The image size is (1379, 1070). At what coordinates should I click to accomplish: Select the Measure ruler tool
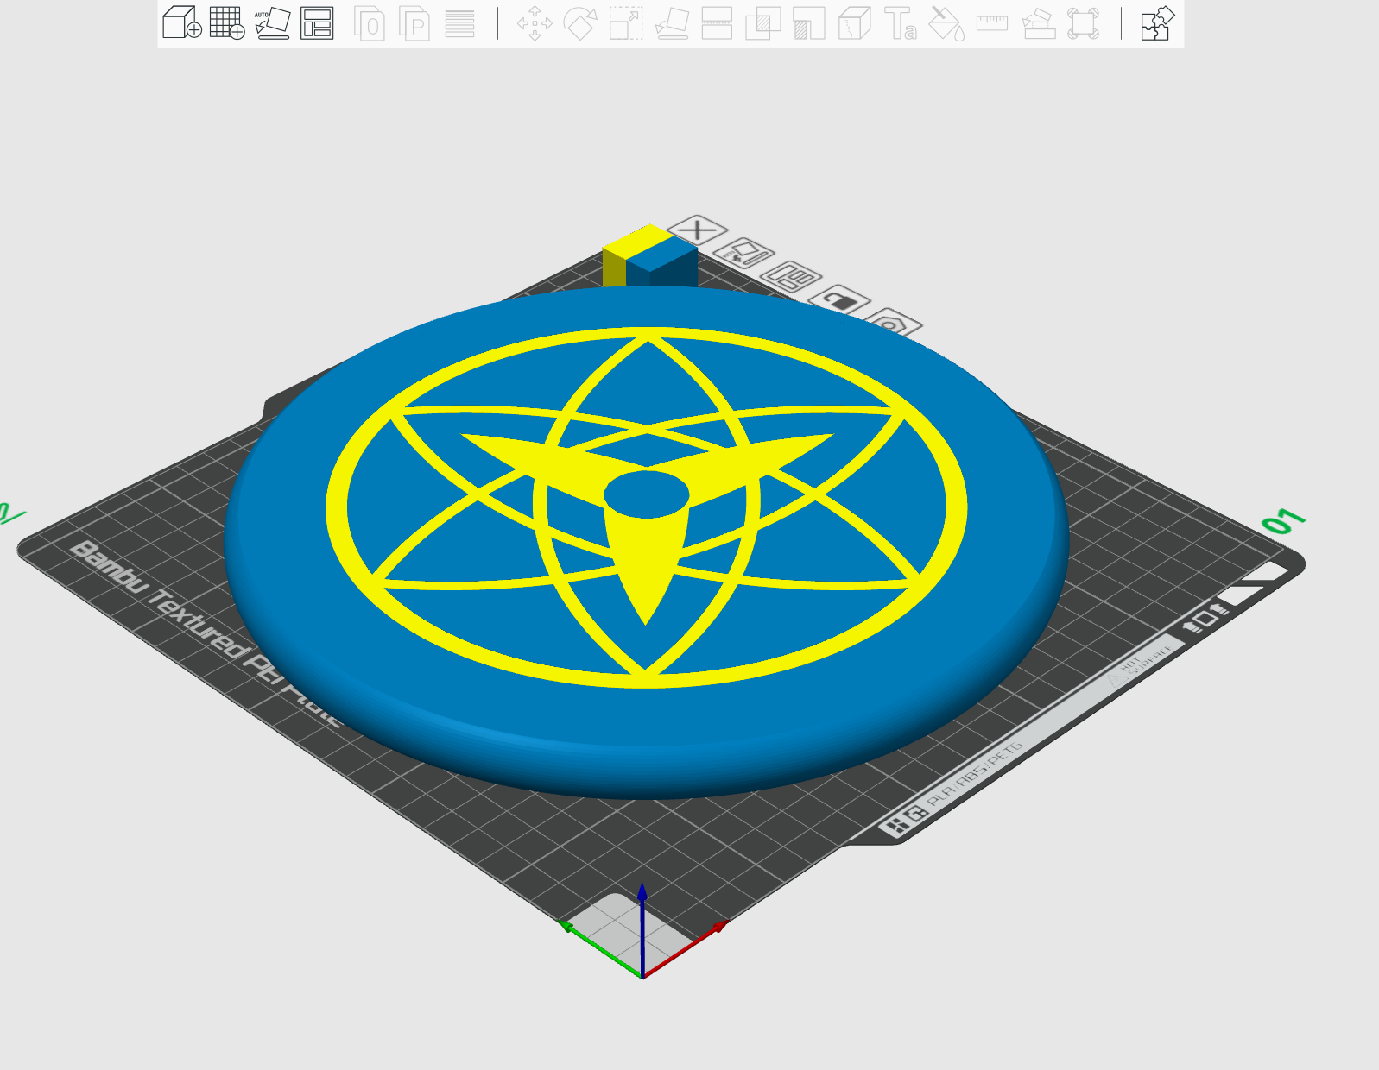tap(992, 23)
